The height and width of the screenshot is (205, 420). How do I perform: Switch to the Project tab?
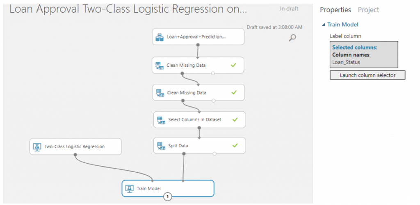click(x=368, y=10)
